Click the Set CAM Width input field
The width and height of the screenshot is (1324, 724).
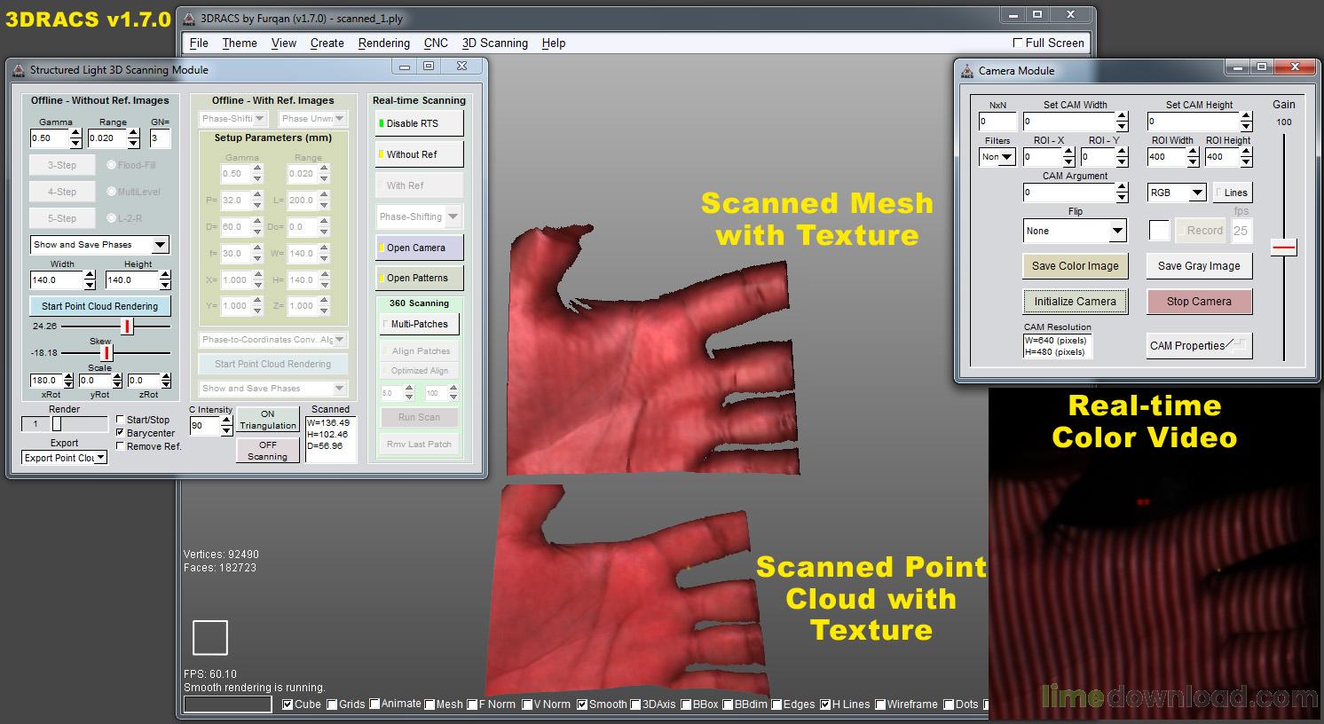(1068, 122)
